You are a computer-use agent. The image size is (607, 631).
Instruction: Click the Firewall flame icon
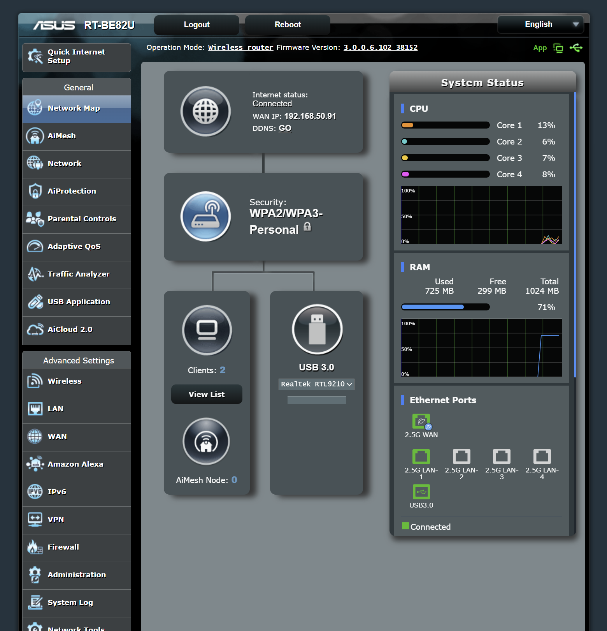[35, 547]
